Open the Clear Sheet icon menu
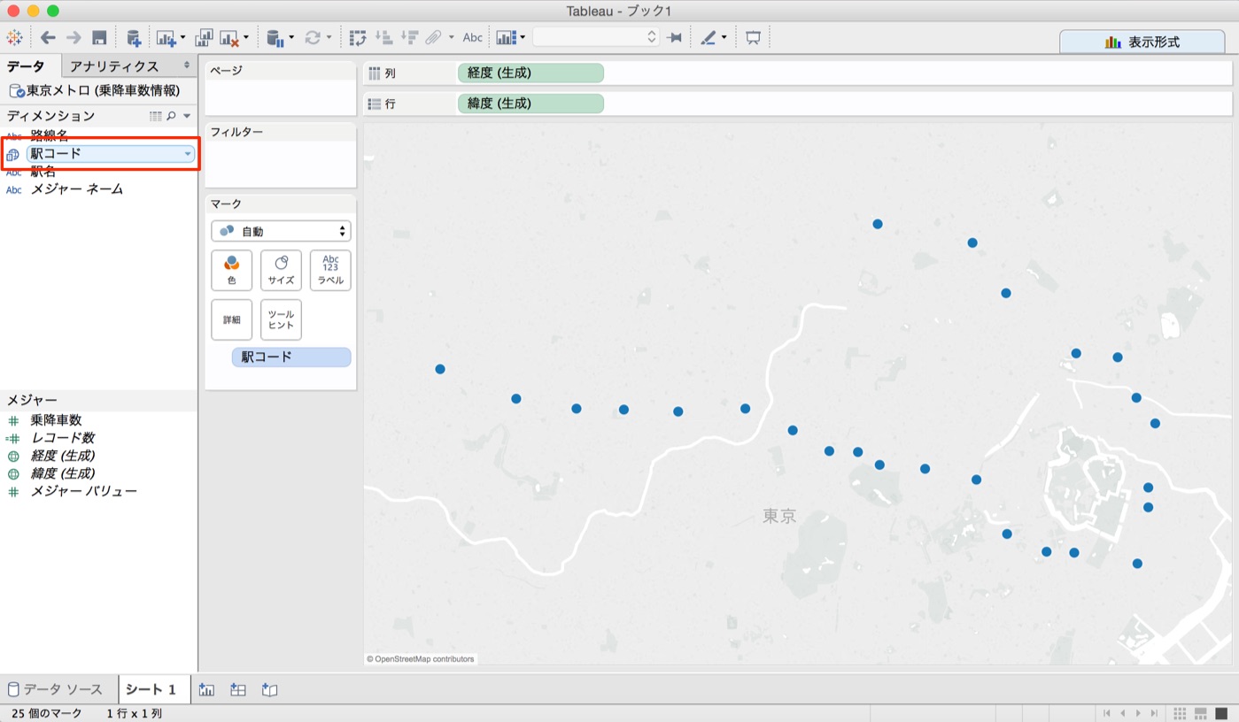This screenshot has height=722, width=1239. click(245, 37)
